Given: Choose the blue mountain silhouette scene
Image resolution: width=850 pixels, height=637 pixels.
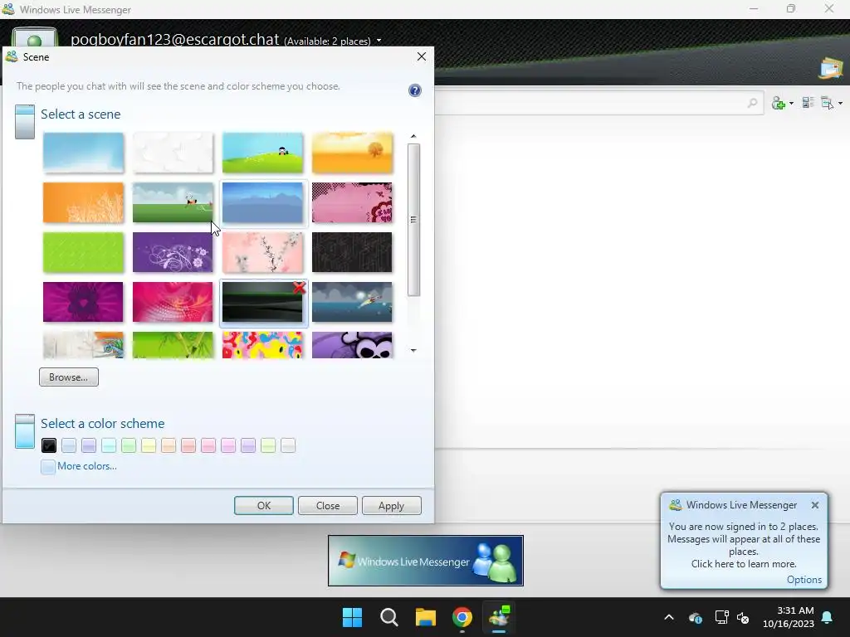Looking at the screenshot, I should click(262, 202).
